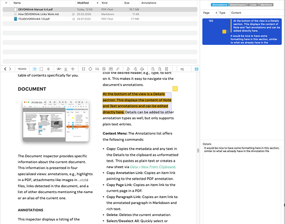The width and height of the screenshot is (285, 224).
Task: Sort annotations by Page column
Action: (206, 13)
